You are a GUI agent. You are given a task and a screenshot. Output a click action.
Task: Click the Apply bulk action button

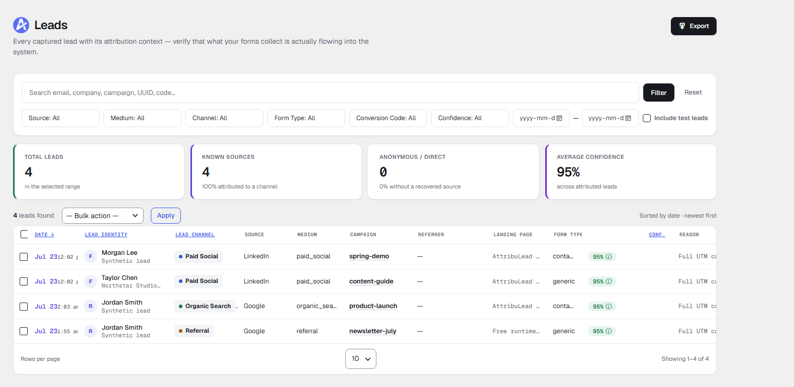click(x=166, y=216)
